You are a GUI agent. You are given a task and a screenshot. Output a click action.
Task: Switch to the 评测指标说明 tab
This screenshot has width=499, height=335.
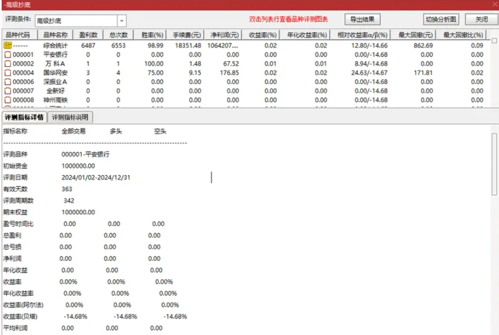point(71,117)
